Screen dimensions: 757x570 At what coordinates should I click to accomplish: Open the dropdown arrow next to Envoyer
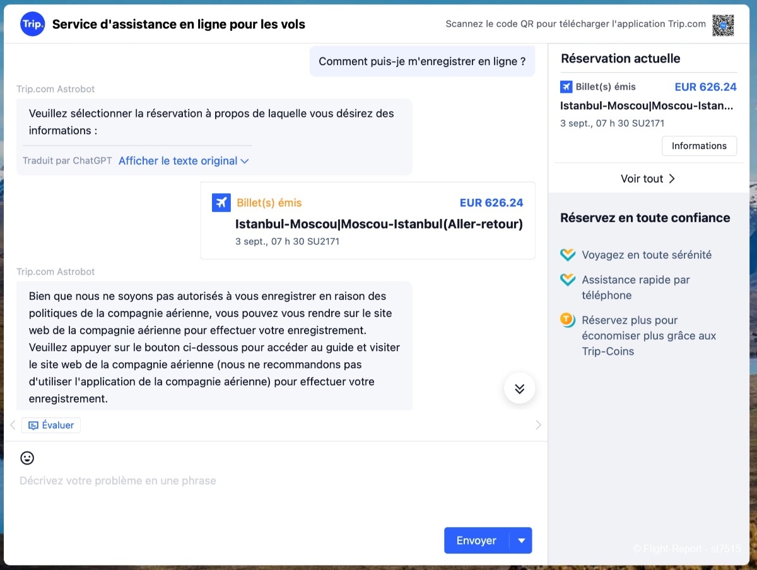click(x=522, y=540)
